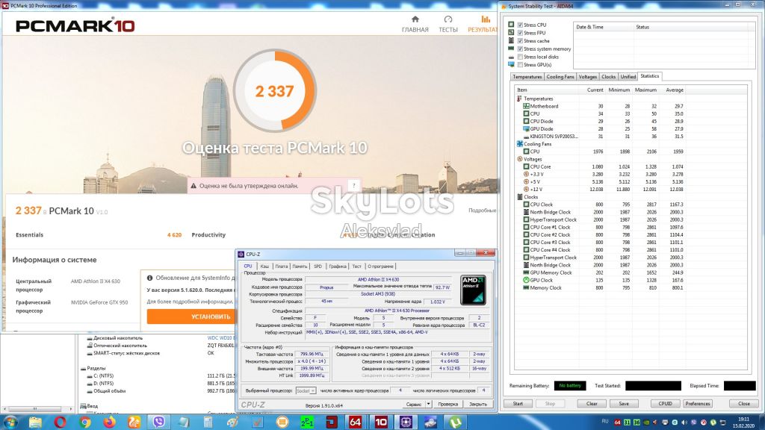Enable the Stress local disks checkbox

tap(520, 57)
